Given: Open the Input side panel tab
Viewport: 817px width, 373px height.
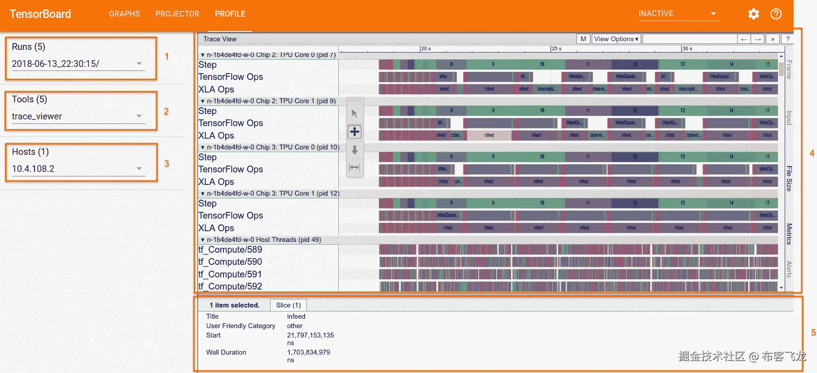Looking at the screenshot, I should [789, 118].
